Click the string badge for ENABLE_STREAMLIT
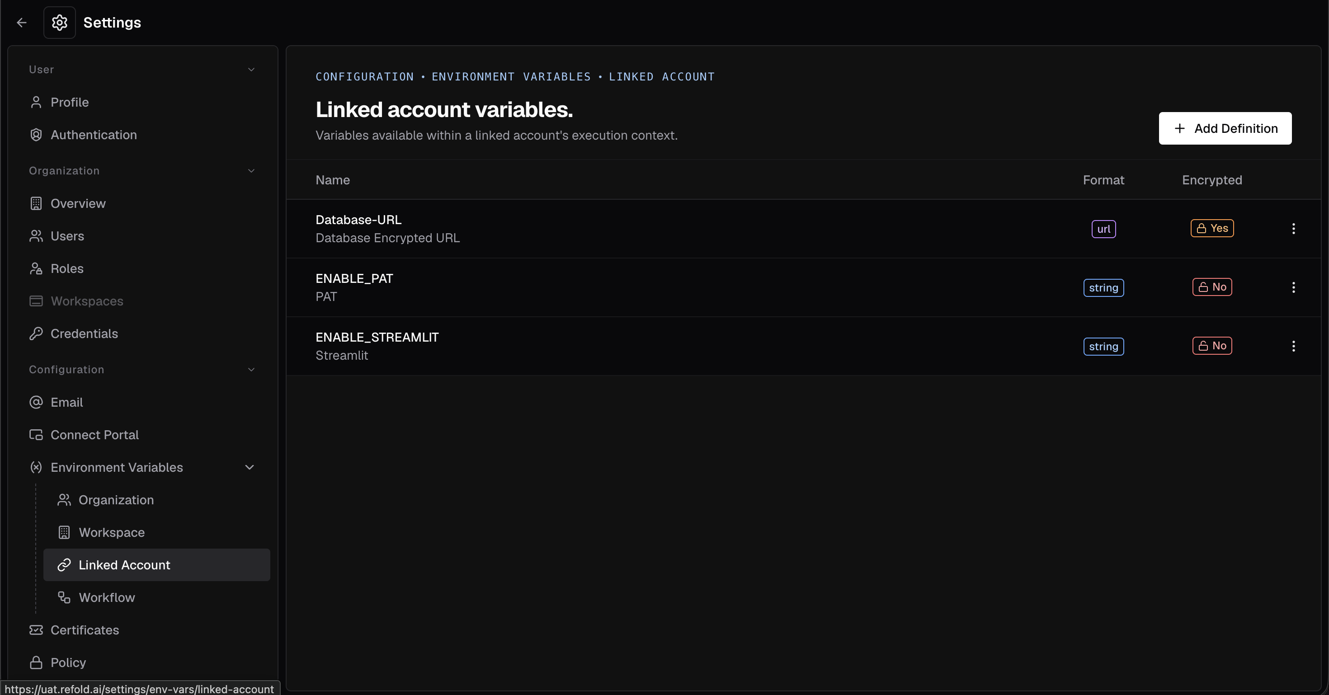Image resolution: width=1329 pixels, height=695 pixels. coord(1103,346)
